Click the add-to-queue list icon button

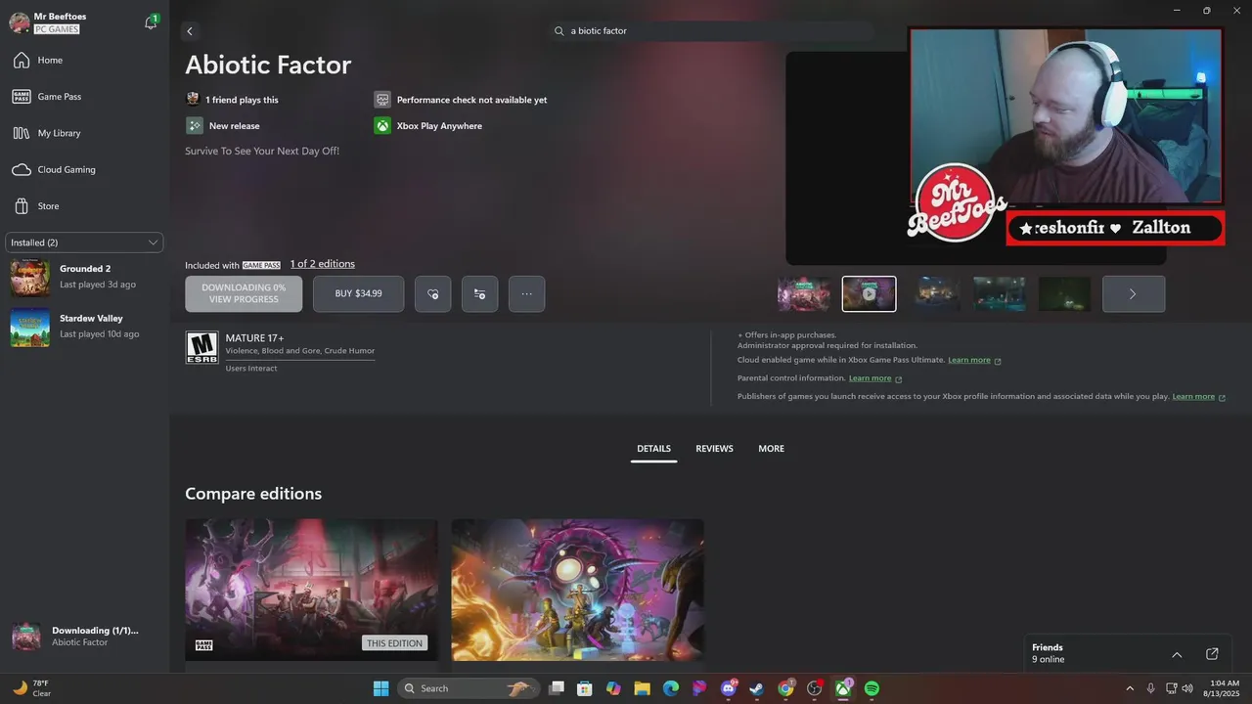click(x=479, y=293)
